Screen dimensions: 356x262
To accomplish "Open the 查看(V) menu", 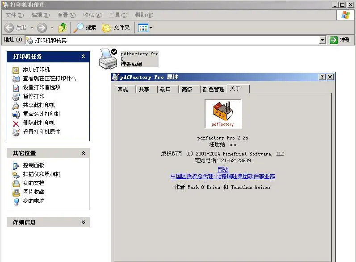I will (x=66, y=15).
